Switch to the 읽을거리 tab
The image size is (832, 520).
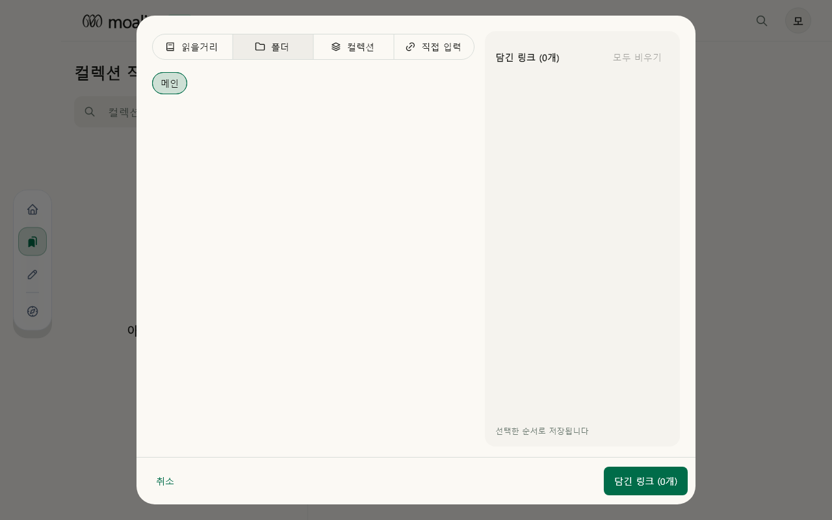192,47
